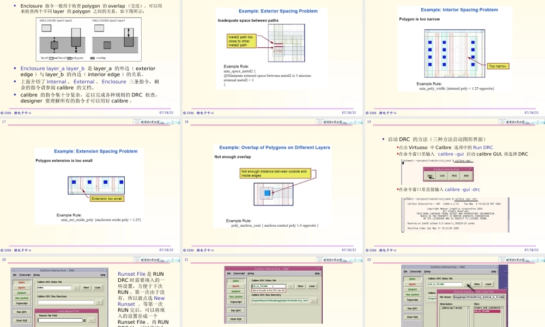Click 'Inadequate space between paths' heading
545x327 pixels.
[248, 21]
